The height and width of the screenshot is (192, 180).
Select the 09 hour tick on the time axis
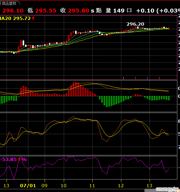44,185
